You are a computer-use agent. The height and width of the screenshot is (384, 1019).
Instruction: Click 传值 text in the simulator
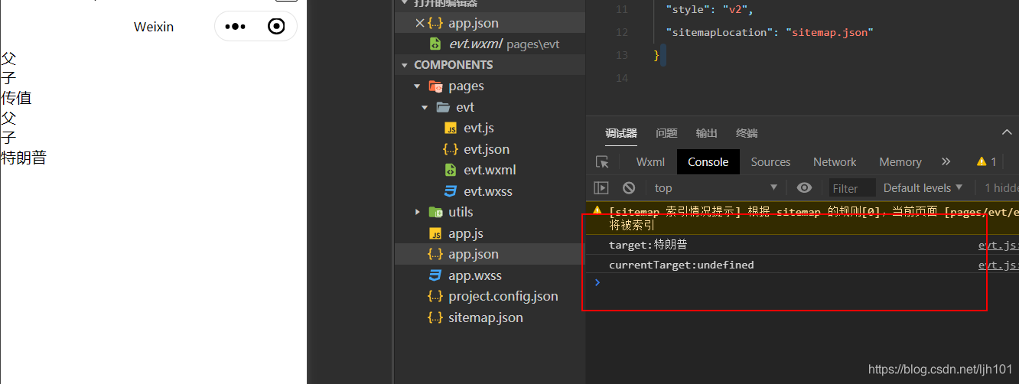point(16,98)
